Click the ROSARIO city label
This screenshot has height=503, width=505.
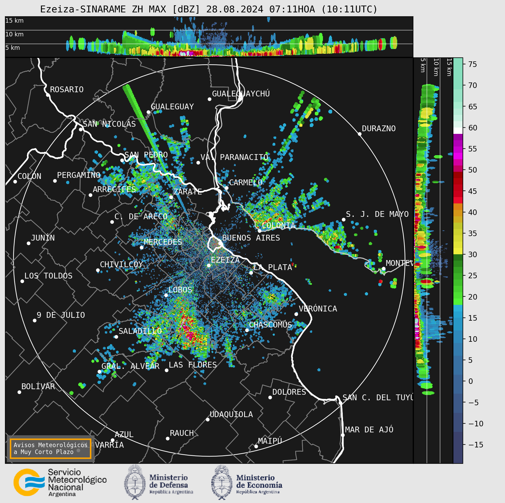67,90
